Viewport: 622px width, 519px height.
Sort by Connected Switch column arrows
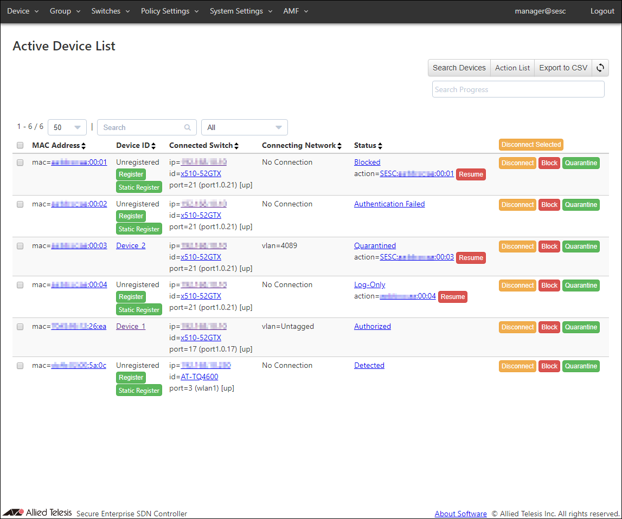(x=236, y=146)
